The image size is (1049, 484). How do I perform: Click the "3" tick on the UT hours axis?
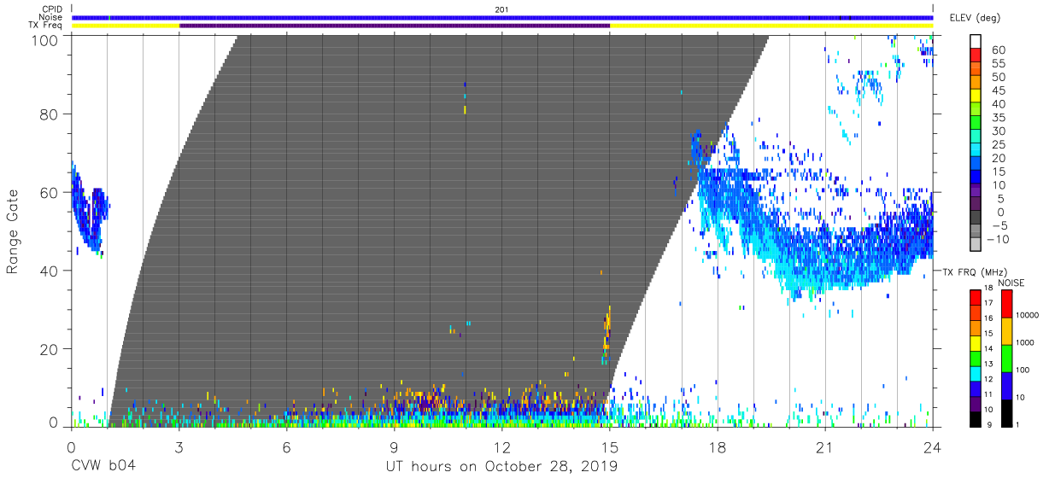(x=179, y=447)
